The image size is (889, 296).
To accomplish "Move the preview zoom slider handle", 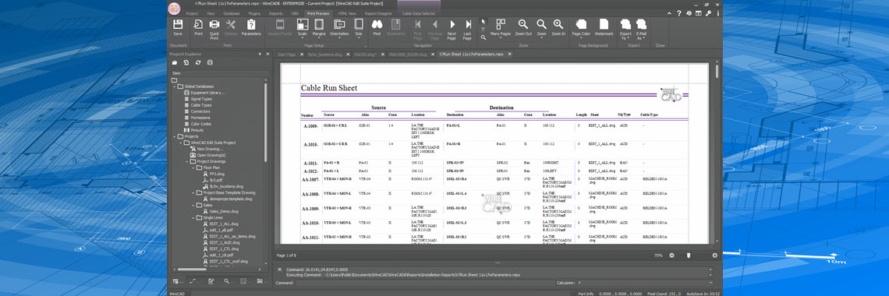I will point(689,255).
